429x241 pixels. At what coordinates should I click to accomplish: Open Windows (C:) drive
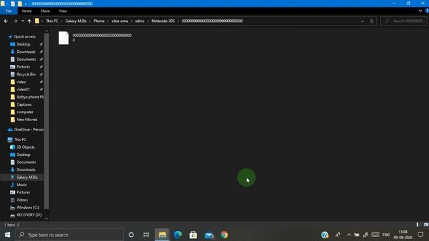click(x=27, y=208)
